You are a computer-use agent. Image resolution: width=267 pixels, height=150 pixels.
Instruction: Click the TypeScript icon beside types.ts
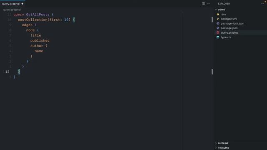coord(218,37)
